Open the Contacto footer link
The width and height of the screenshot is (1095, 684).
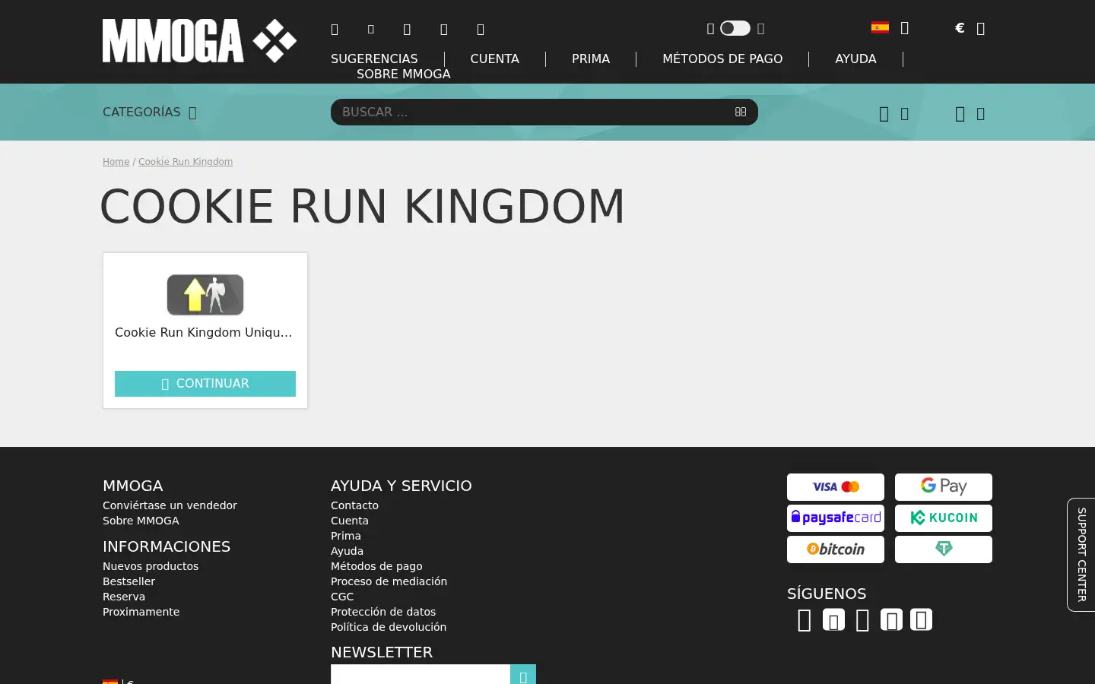(x=354, y=505)
